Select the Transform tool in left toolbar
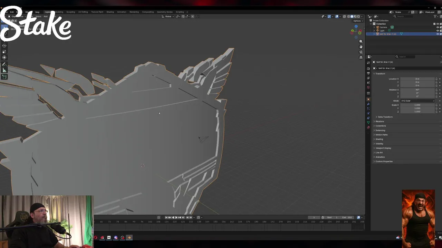The width and height of the screenshot is (442, 248). (x=4, y=57)
